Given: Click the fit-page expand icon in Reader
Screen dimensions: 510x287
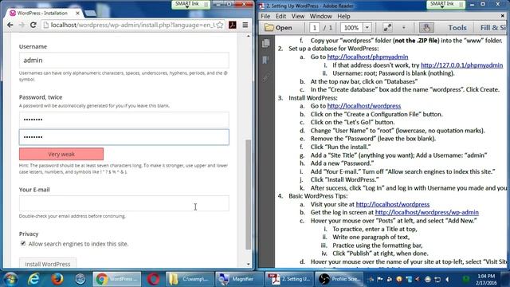Looking at the screenshot, I should [387, 28].
